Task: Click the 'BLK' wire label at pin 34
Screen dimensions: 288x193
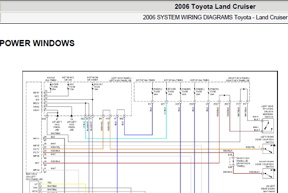Action: point(53,137)
